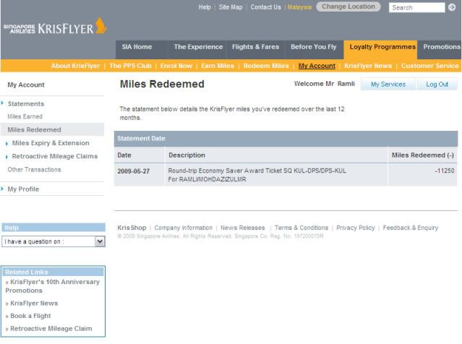Open the Book a Flight related link
This screenshot has height=344, width=462.
pos(30,316)
